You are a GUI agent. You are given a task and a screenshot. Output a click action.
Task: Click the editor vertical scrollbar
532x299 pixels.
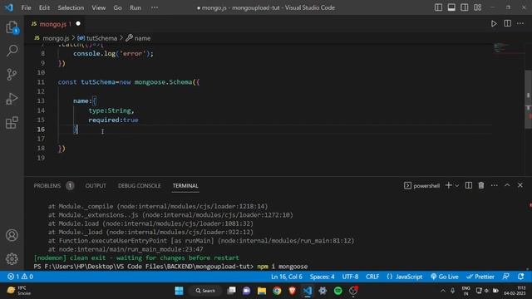(529, 100)
